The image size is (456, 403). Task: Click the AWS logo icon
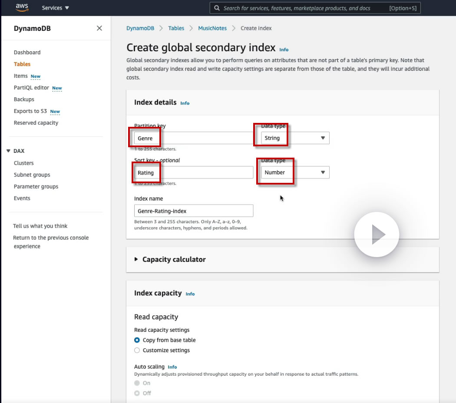(22, 7)
